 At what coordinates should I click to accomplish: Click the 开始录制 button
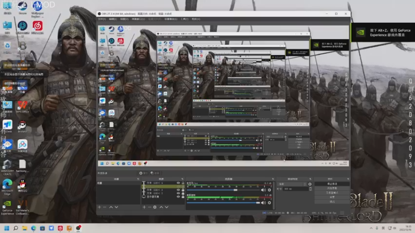click(x=332, y=188)
